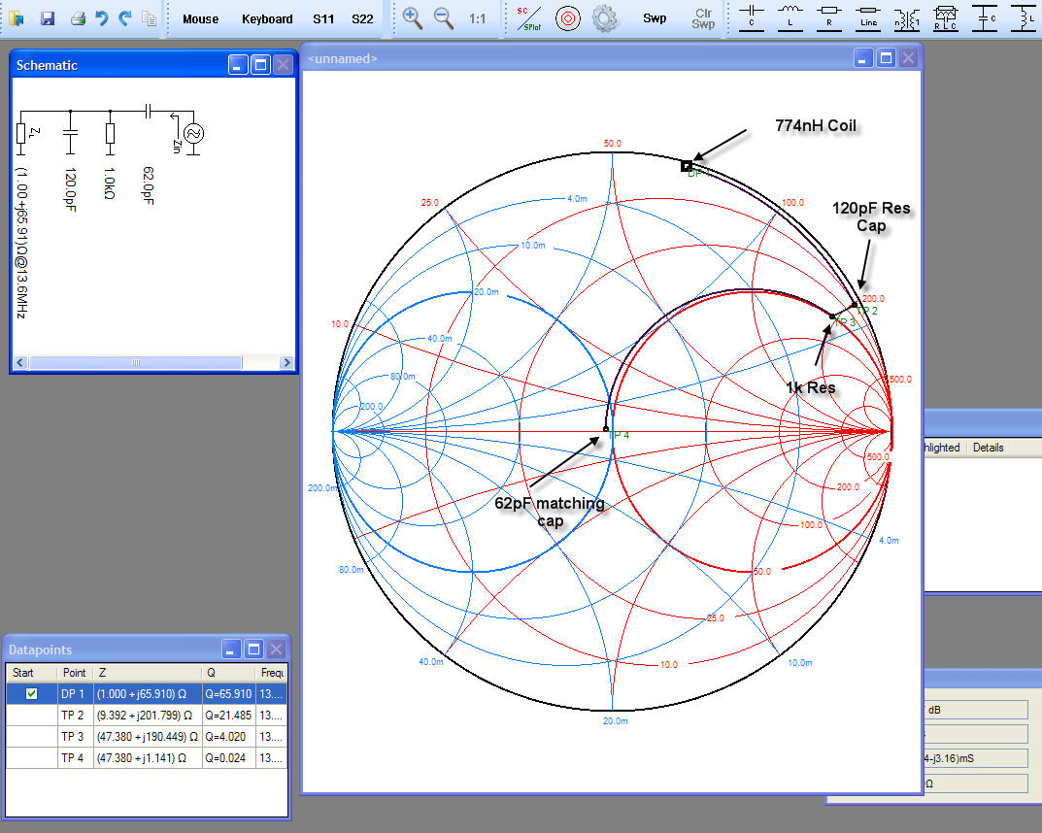Image resolution: width=1042 pixels, height=833 pixels.
Task: Uncheck the Start checkbox for DP 1
Action: [x=31, y=693]
